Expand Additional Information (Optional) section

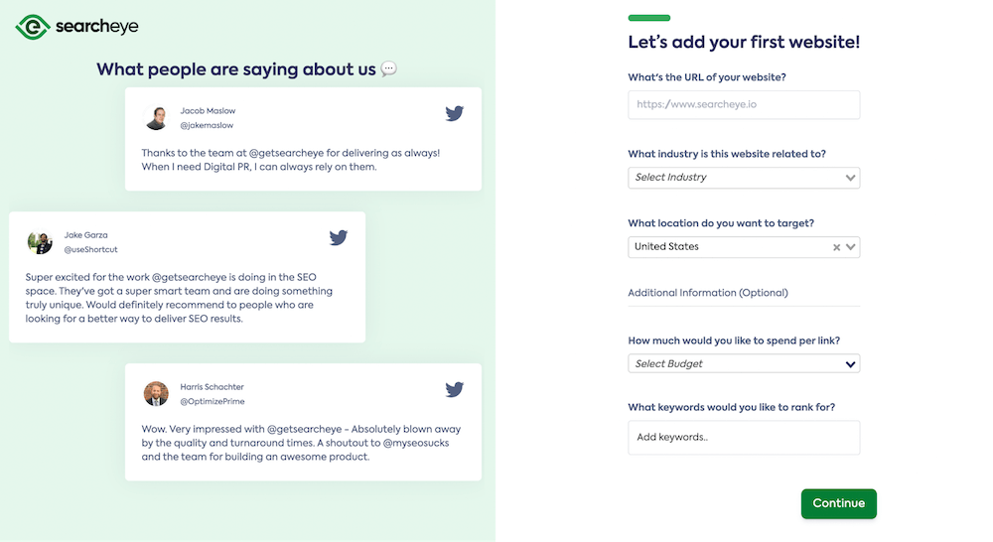(708, 293)
